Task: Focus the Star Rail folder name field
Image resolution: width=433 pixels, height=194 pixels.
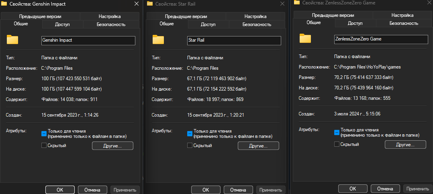Action: click(x=234, y=40)
